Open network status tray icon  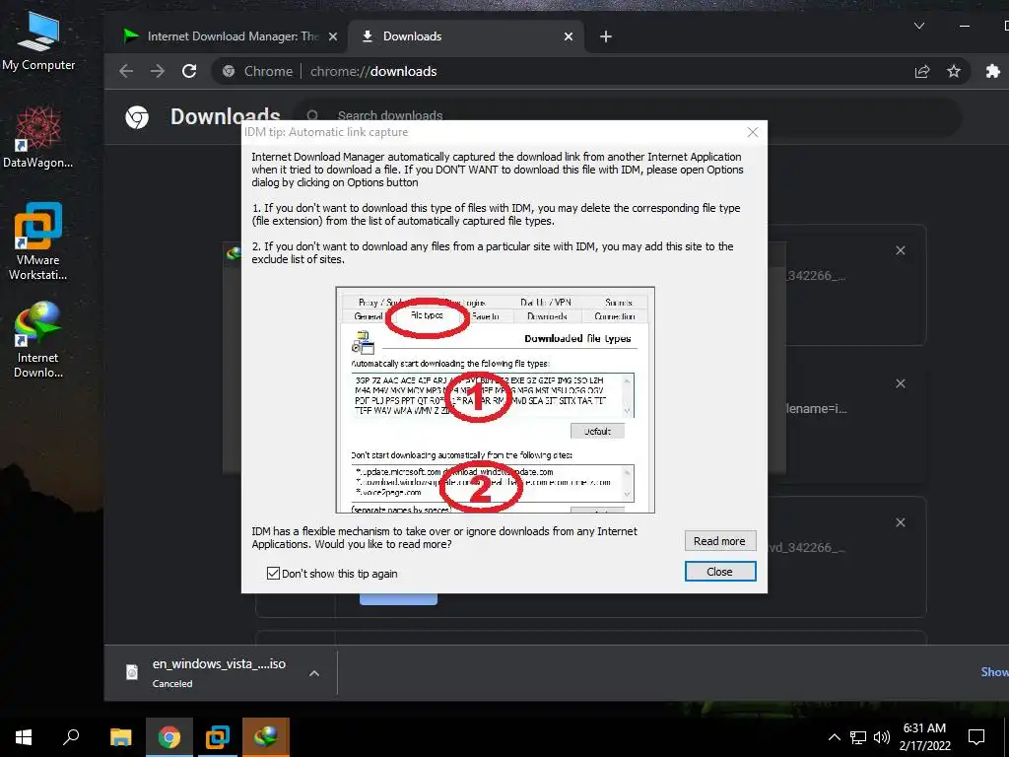click(858, 737)
